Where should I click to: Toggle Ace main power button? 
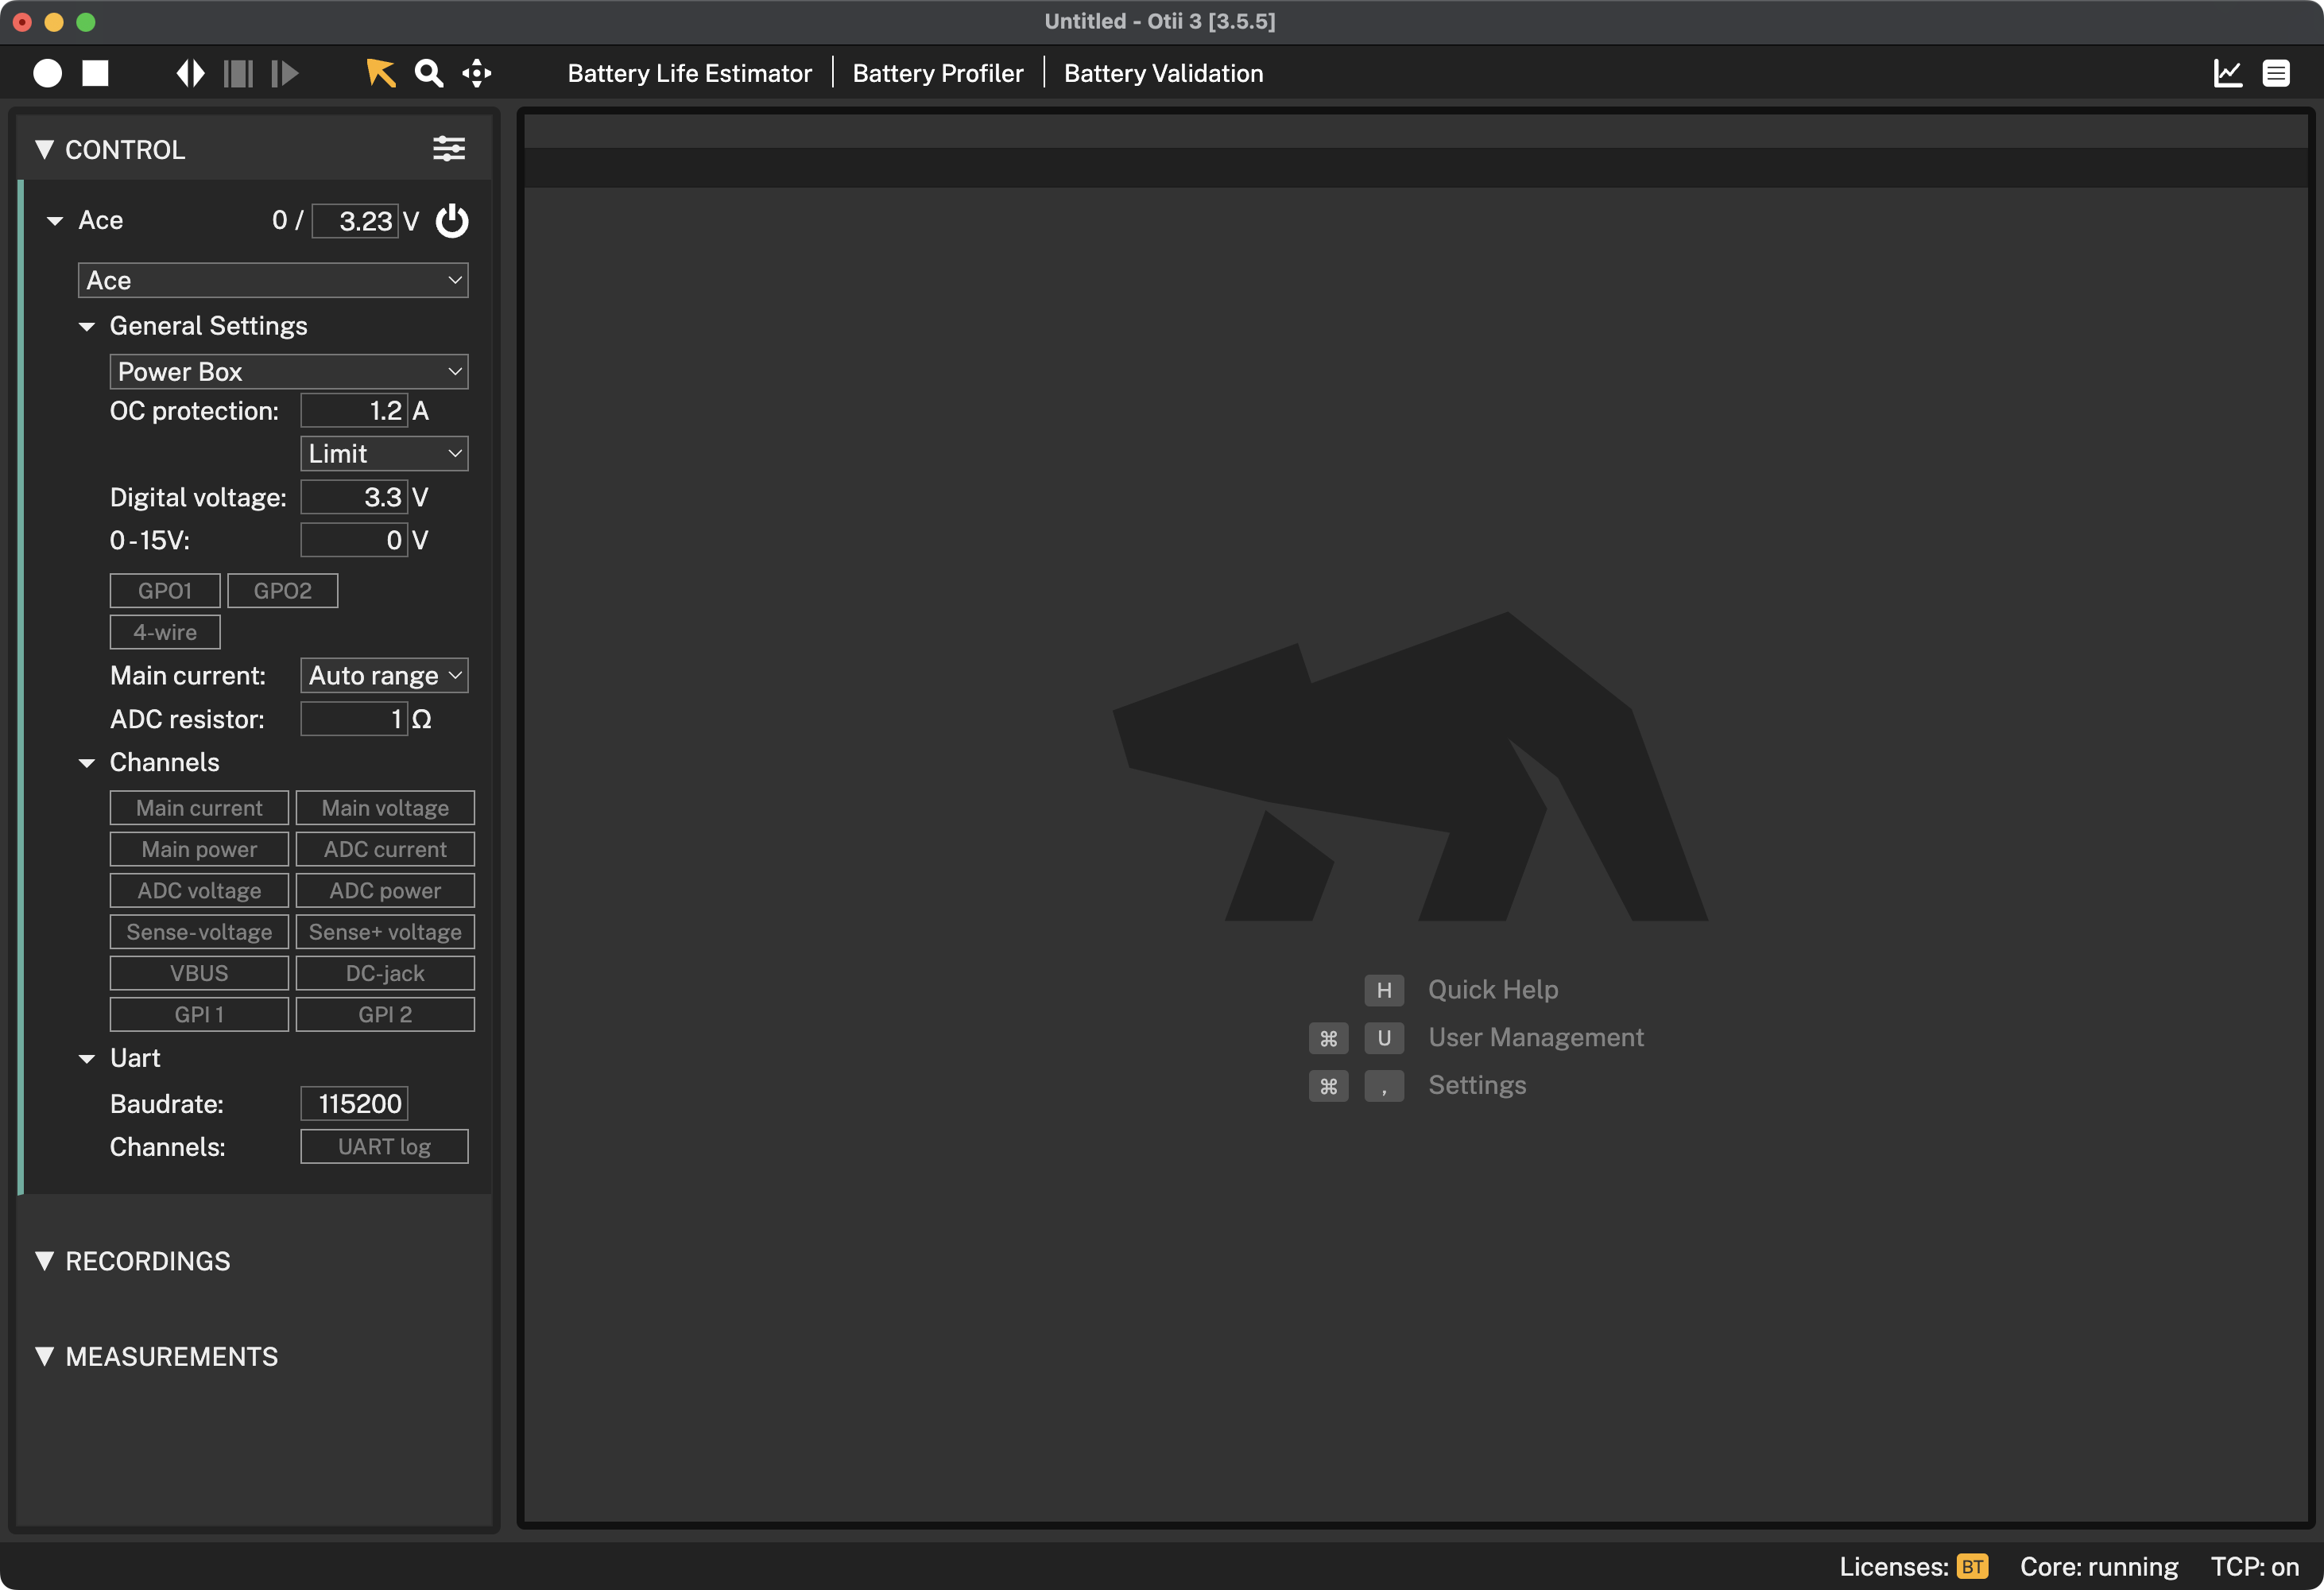452,220
